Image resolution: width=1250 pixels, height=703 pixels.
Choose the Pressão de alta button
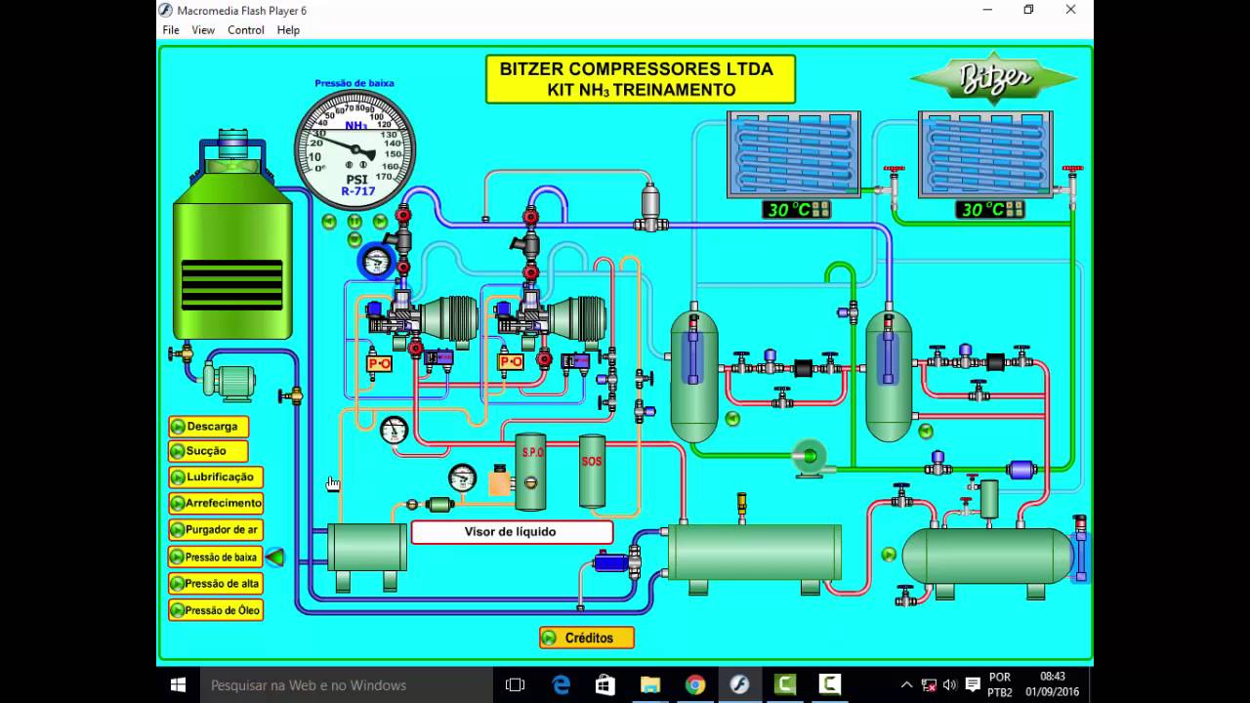[216, 584]
